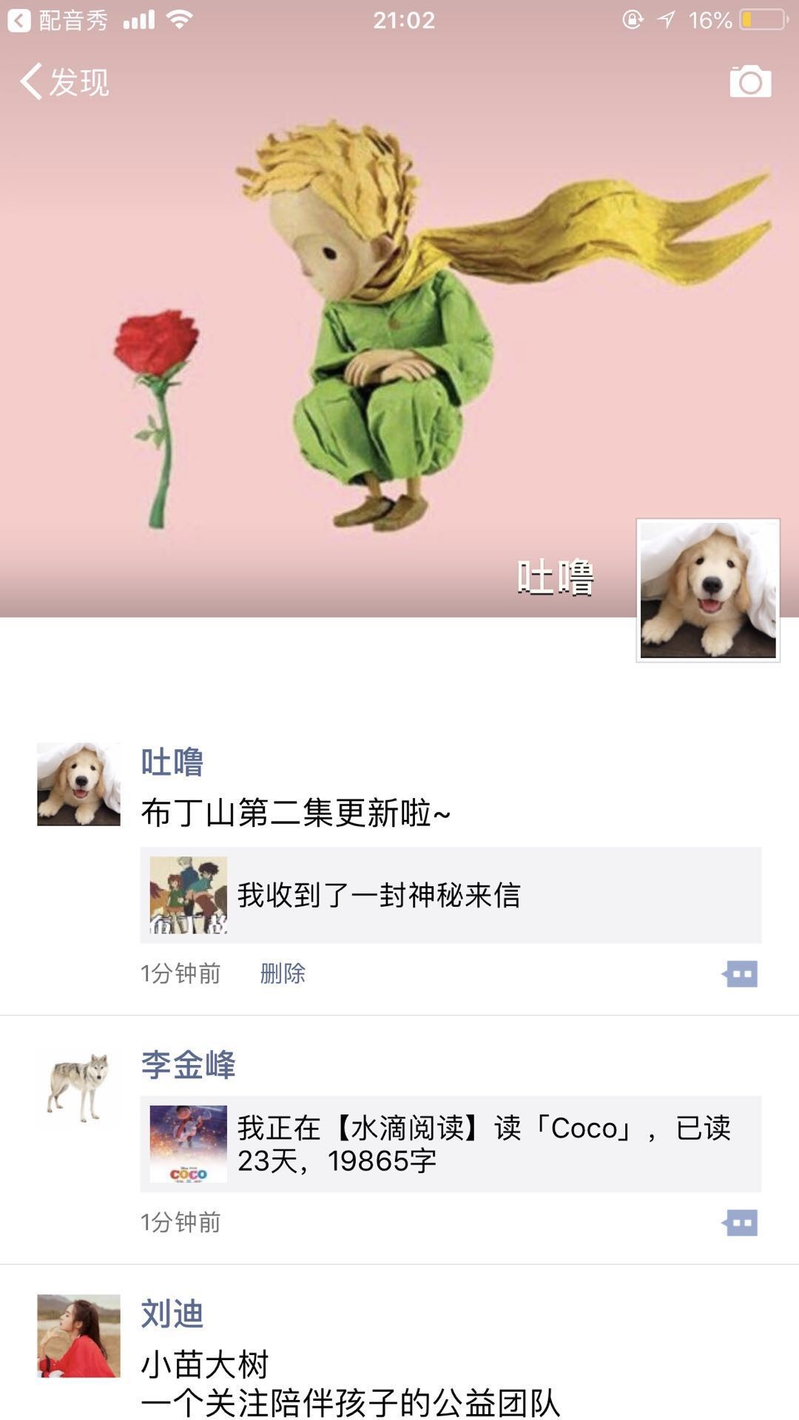Tap 吐噜's golden puppy avatar in feed
This screenshot has width=799, height=1420.
click(x=78, y=784)
